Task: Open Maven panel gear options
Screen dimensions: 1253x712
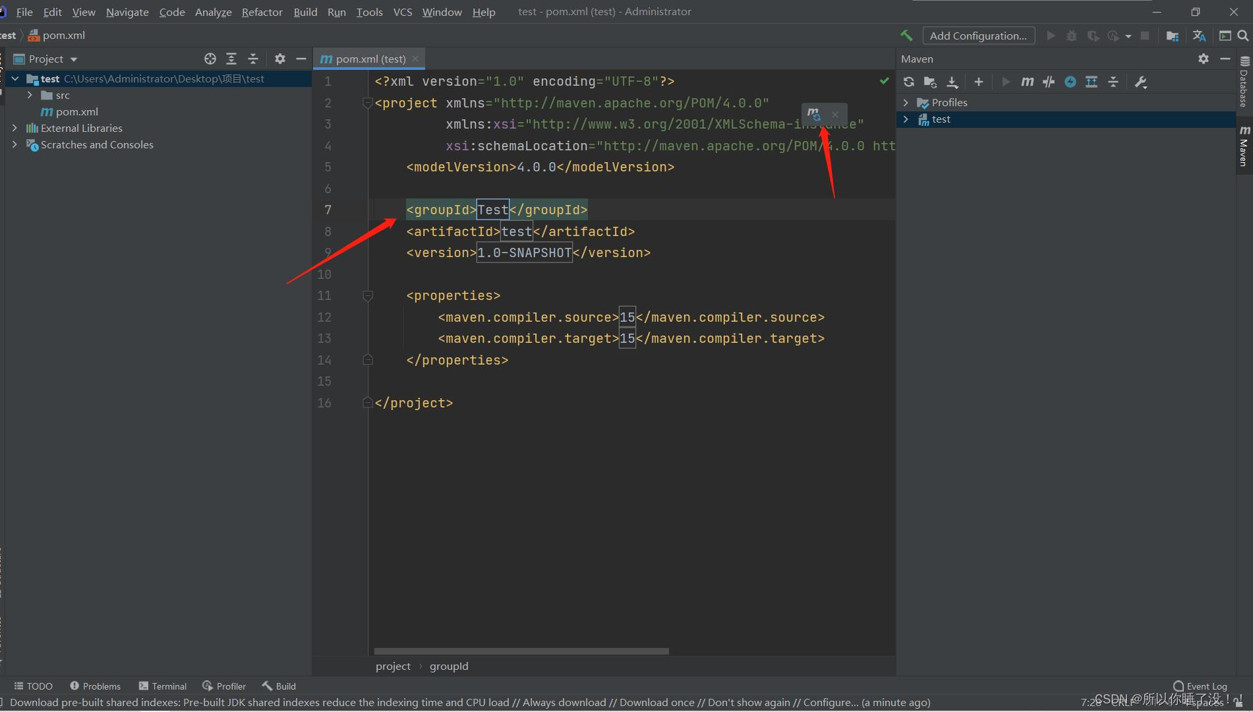Action: [x=1204, y=59]
